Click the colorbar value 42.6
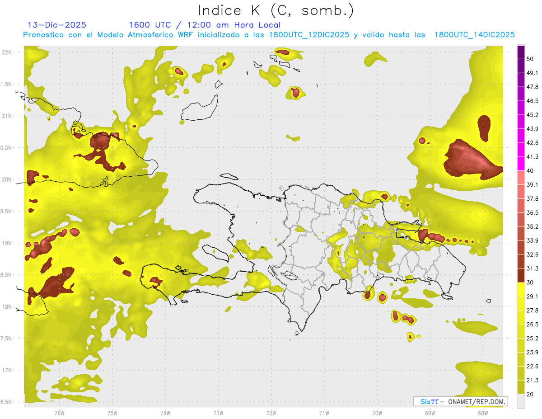The height and width of the screenshot is (419, 542). point(533,143)
